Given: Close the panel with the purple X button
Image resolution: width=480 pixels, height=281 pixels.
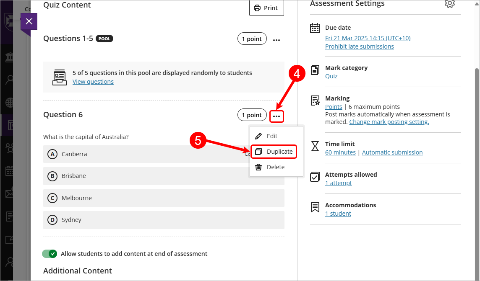Looking at the screenshot, I should (29, 21).
